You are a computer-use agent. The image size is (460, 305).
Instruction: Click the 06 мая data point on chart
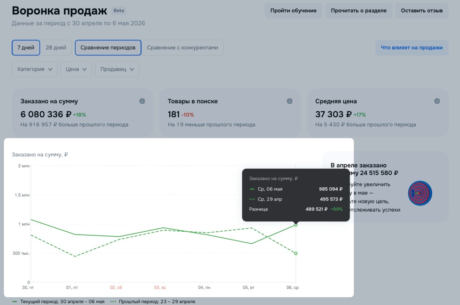[x=296, y=225]
